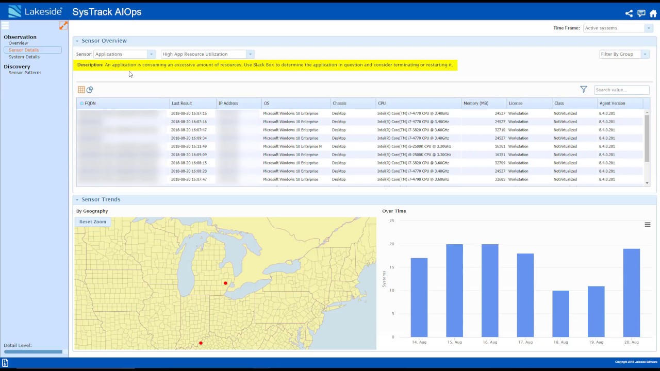Click the circle icon beside FQDN header
Image resolution: width=660 pixels, height=371 pixels.
pos(81,104)
